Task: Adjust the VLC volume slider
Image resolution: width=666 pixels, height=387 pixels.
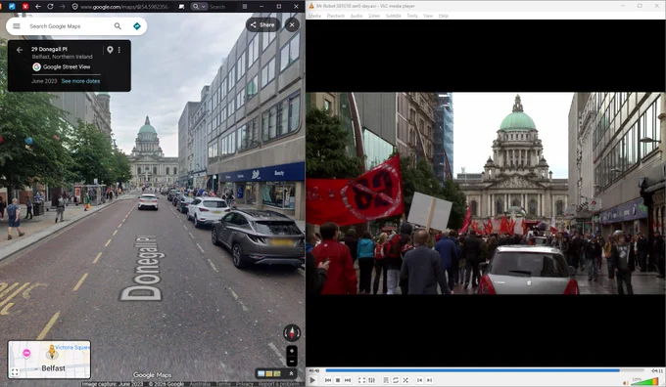Action: click(644, 381)
